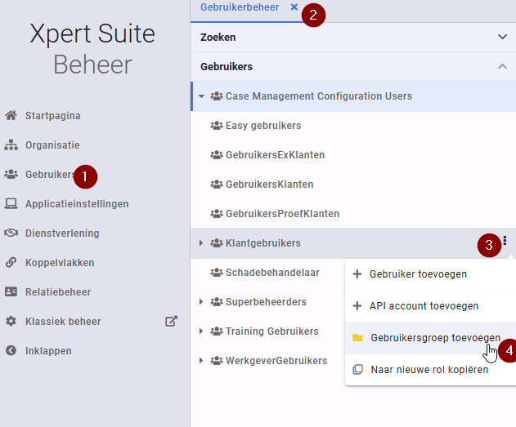516x427 pixels.
Task: Open Startpagina from the sidebar
Action: pos(53,116)
